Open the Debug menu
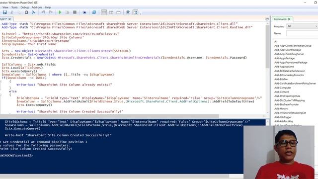 point(24,7)
